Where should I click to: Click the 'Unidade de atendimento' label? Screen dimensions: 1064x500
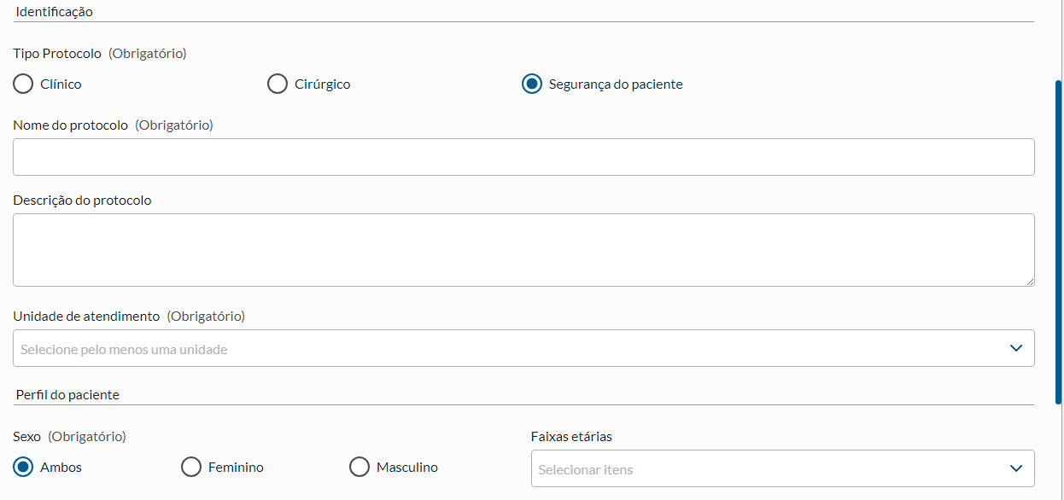point(86,317)
